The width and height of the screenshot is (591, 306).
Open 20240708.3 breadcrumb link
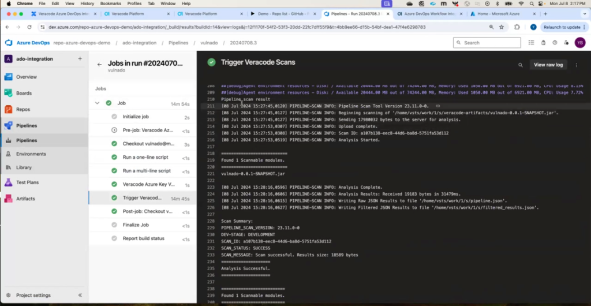[x=244, y=43]
